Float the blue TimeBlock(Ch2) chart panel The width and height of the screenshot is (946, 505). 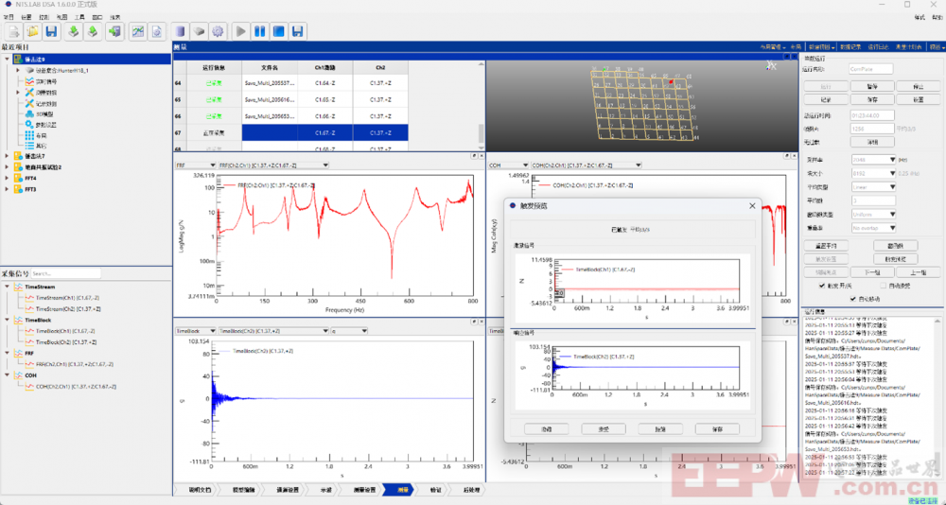tap(474, 322)
